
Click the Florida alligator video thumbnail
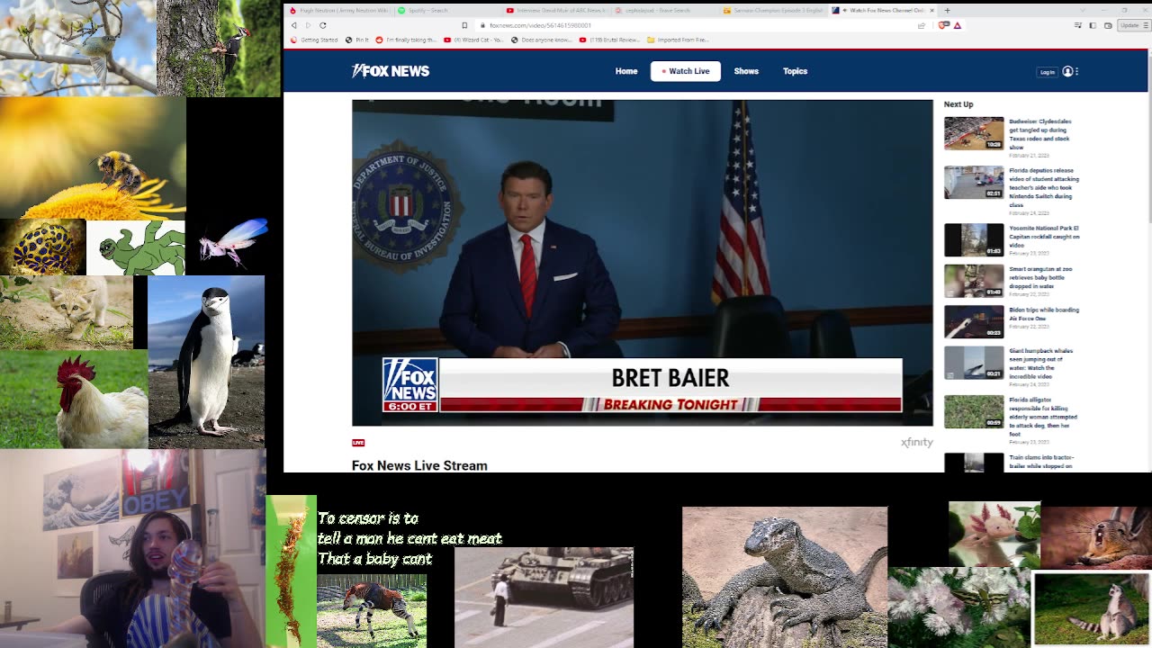(974, 411)
